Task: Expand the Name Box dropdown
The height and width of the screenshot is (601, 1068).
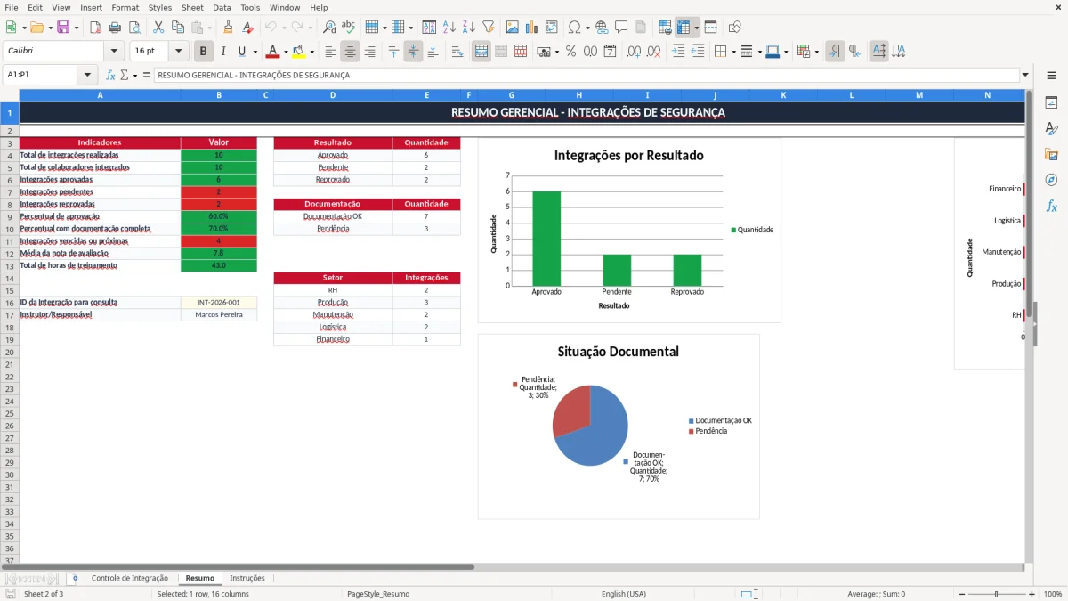Action: 87,75
